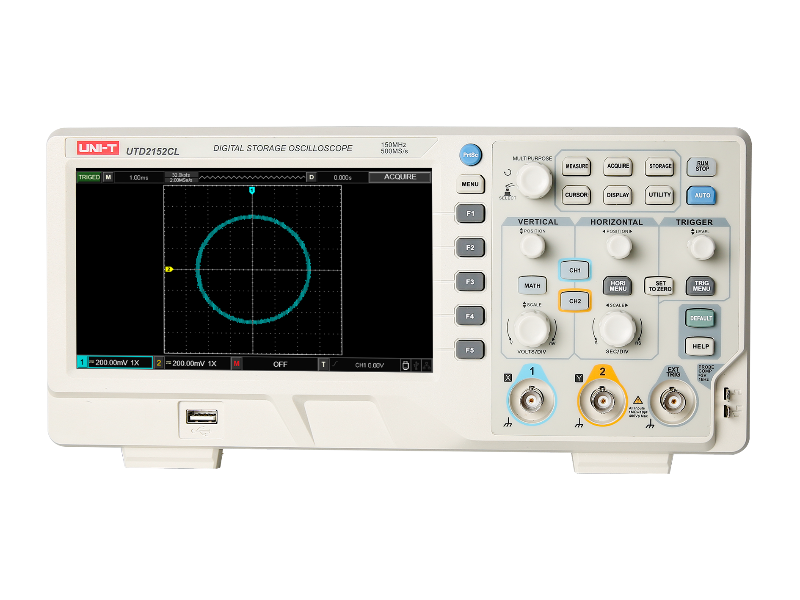
Task: Toggle channel CH2 on
Action: tap(574, 301)
